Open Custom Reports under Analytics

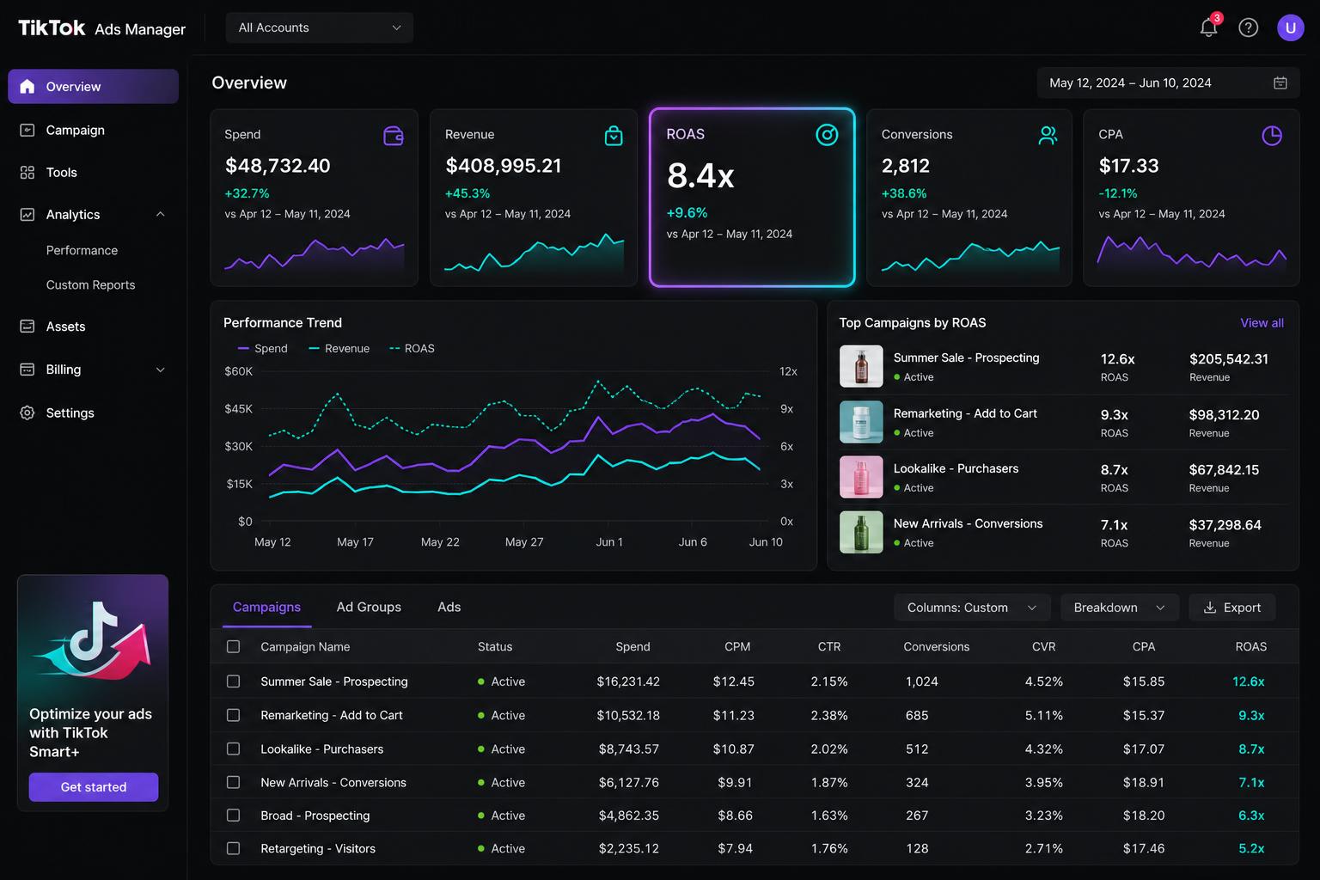click(x=90, y=284)
